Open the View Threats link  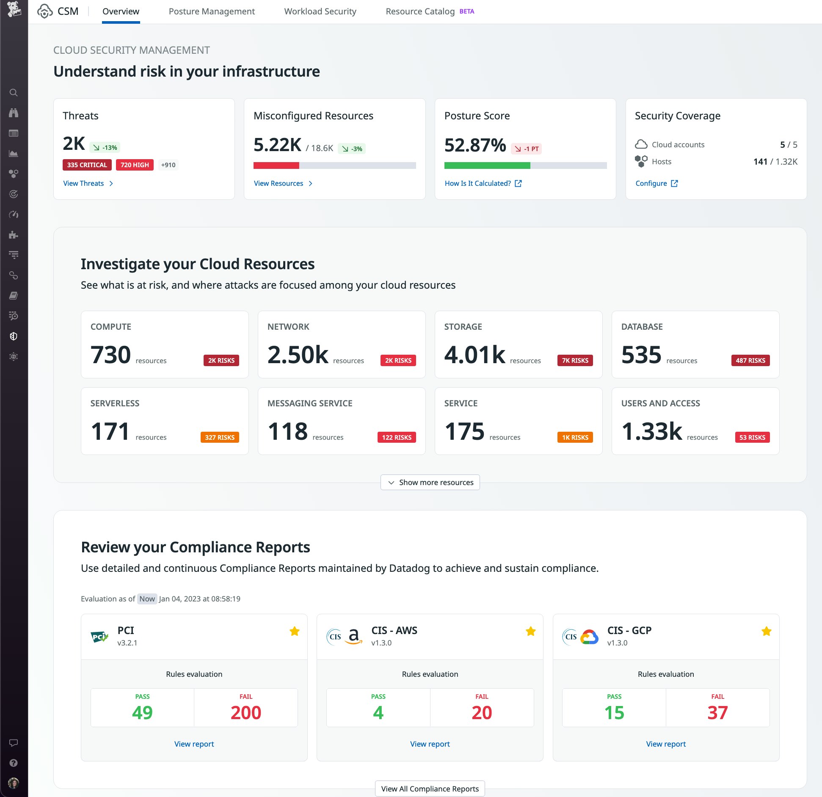(x=83, y=183)
